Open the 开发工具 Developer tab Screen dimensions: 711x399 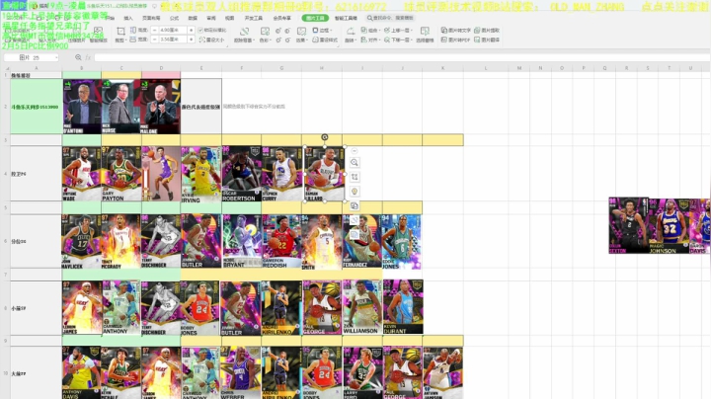(x=253, y=18)
